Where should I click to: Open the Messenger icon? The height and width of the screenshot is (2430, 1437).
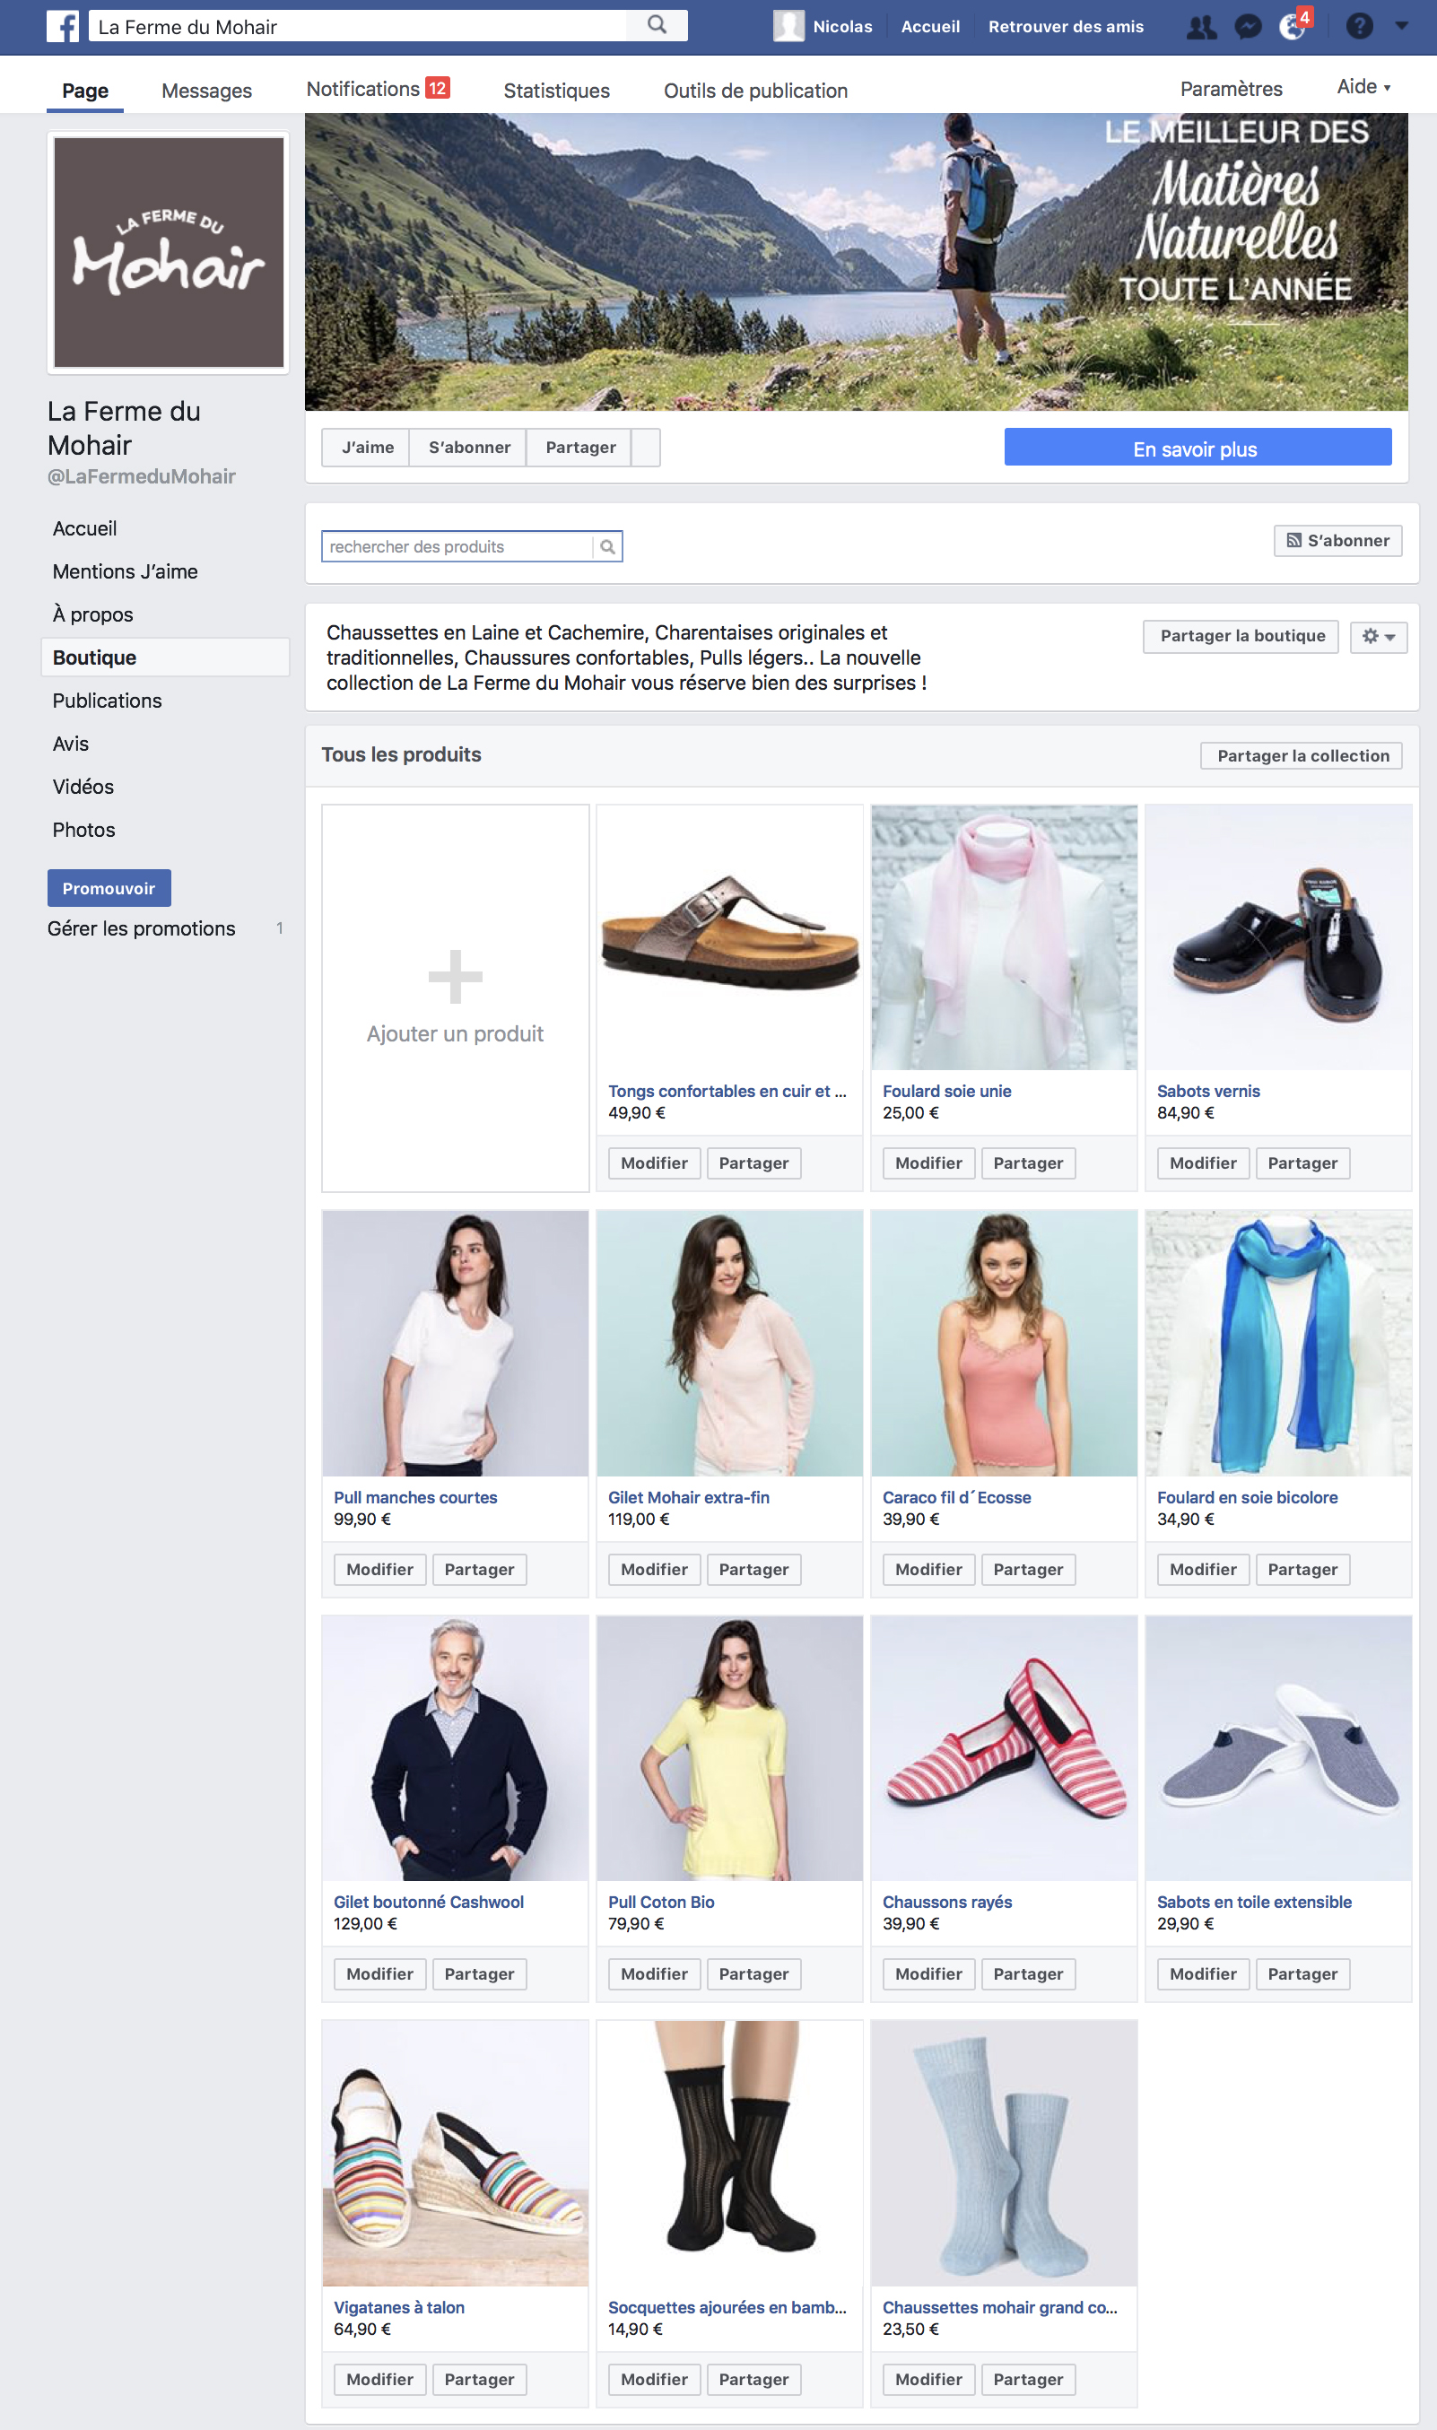(1248, 26)
